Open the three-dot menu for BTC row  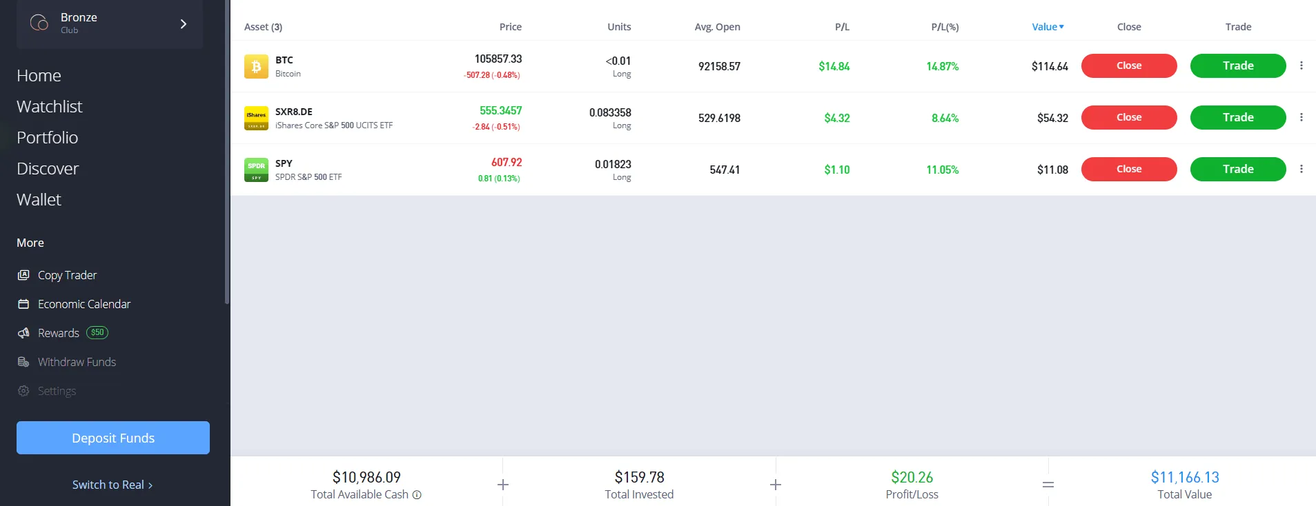pyautogui.click(x=1302, y=65)
